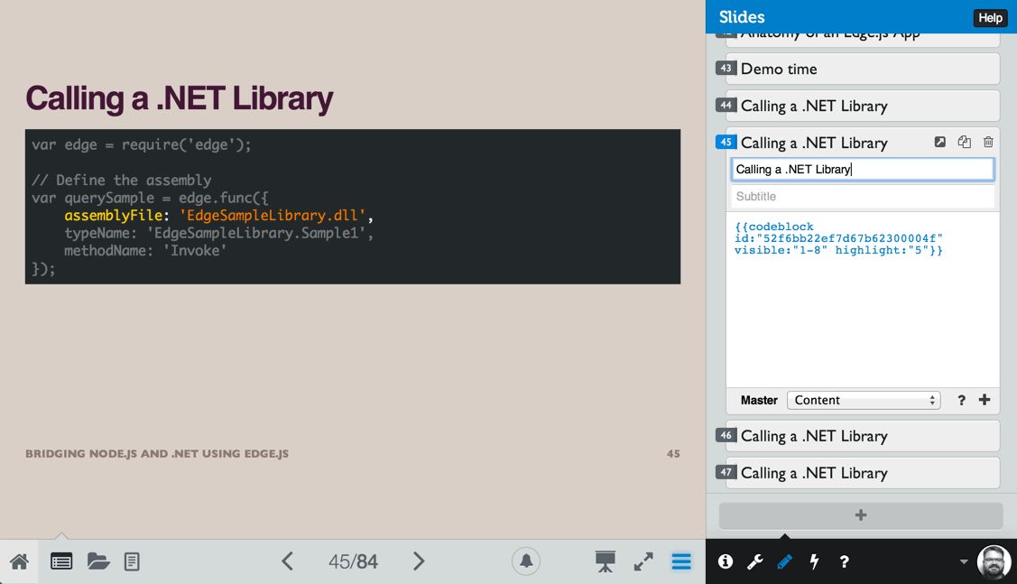The height and width of the screenshot is (584, 1017).
Task: Open the folder icon in bottom toolbar
Action: pyautogui.click(x=98, y=561)
